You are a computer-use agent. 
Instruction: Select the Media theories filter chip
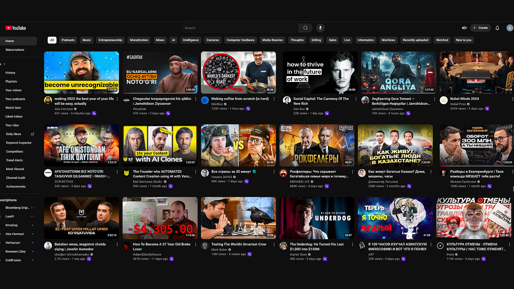[273, 40]
